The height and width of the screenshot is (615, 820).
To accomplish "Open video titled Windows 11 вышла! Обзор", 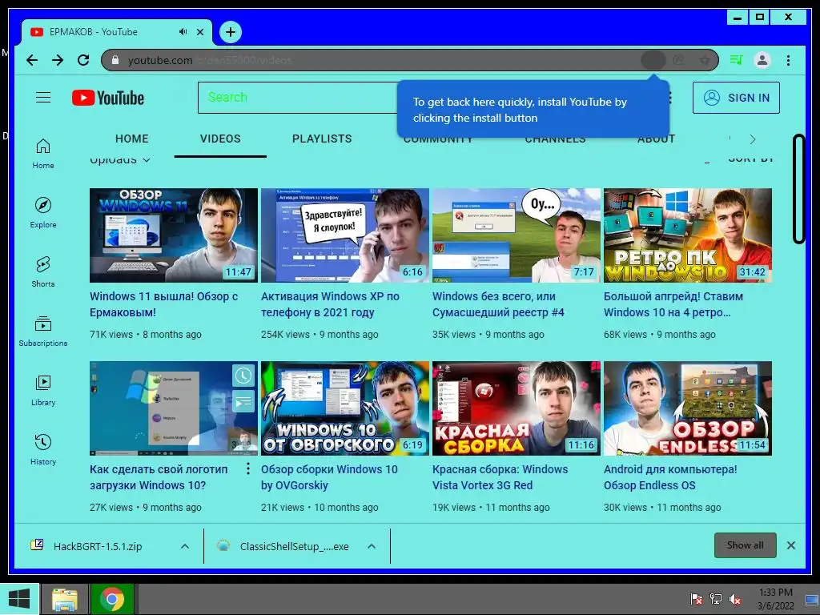I will tap(163, 304).
